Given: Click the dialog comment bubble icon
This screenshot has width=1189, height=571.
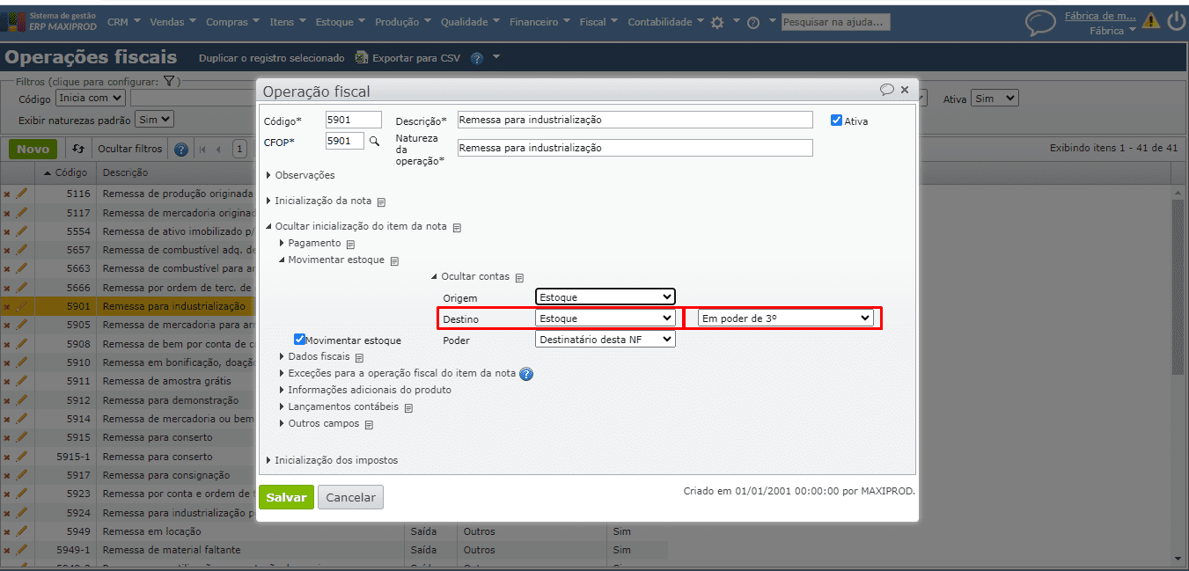Looking at the screenshot, I should coord(887,90).
